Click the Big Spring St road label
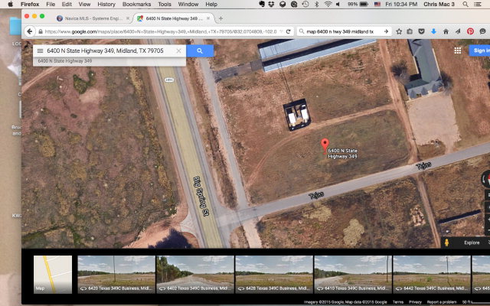 [201, 196]
